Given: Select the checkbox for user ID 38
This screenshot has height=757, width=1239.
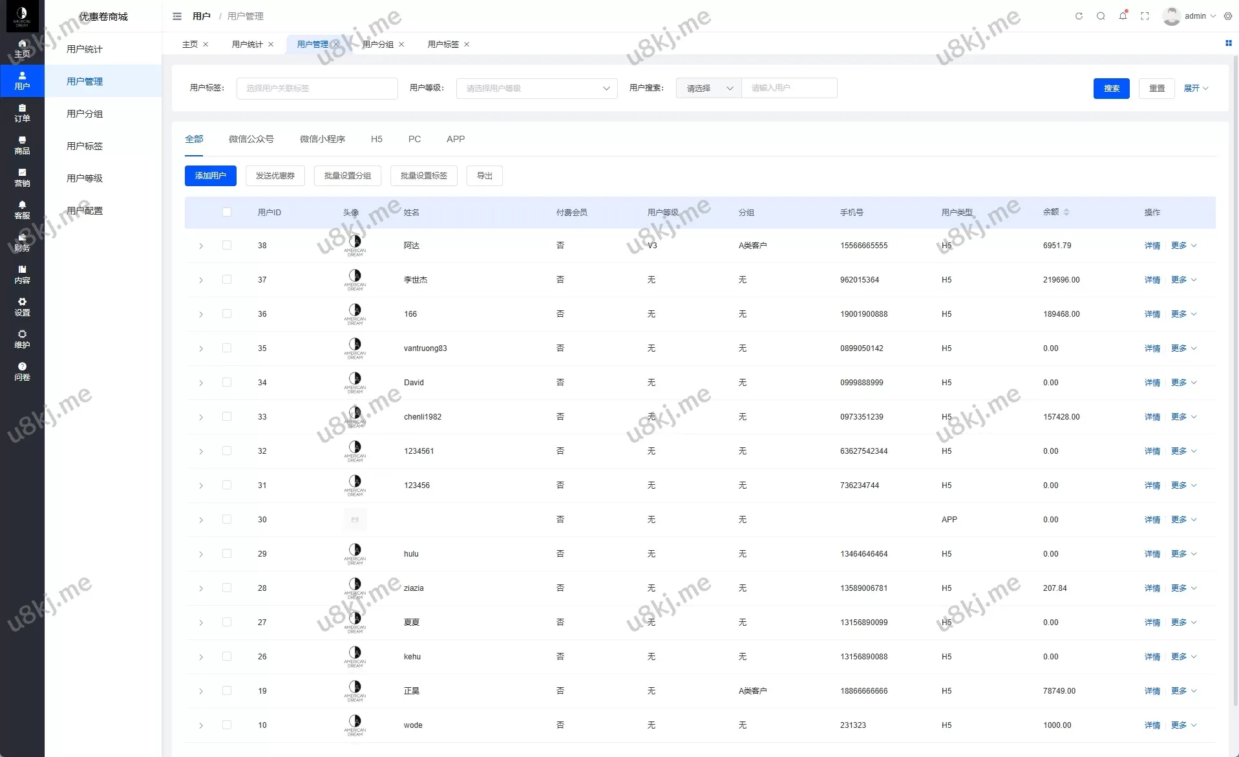Looking at the screenshot, I should click(x=227, y=245).
